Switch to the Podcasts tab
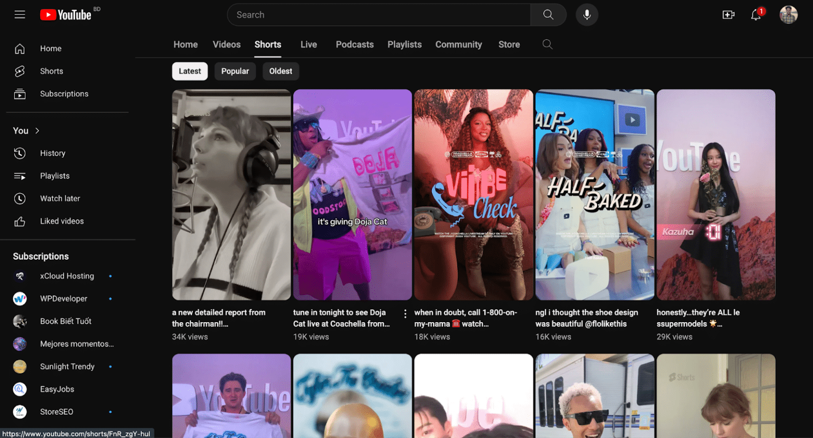This screenshot has width=813, height=438. (354, 44)
